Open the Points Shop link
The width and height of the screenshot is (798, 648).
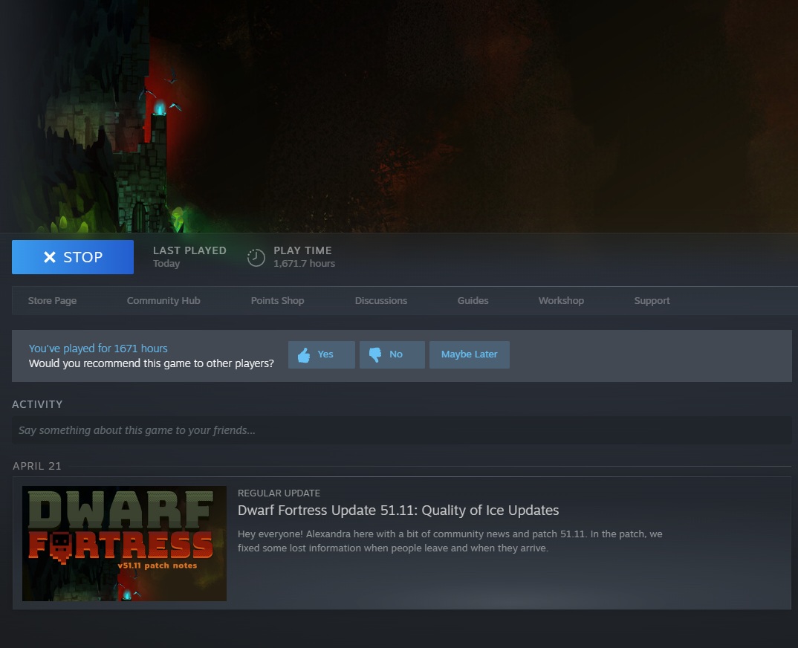277,301
